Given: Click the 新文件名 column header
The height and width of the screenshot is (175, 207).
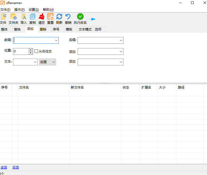Looking at the screenshot, I should point(95,87).
